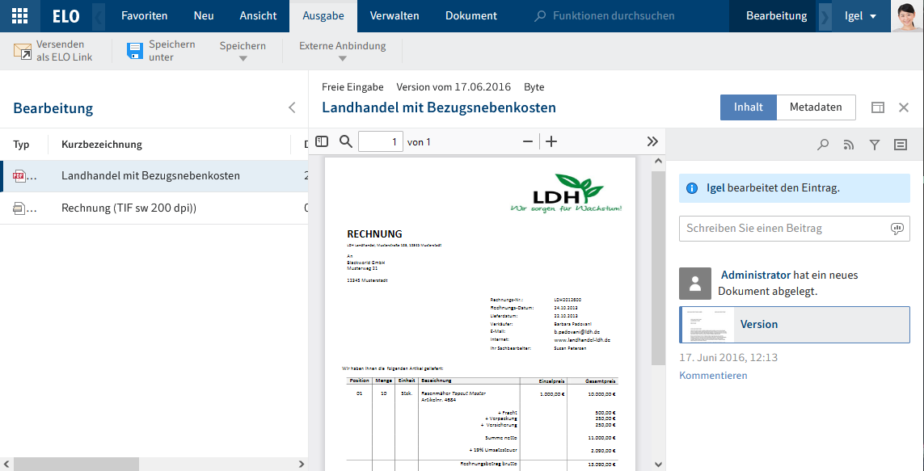Switch to the Metadaten view

(816, 107)
